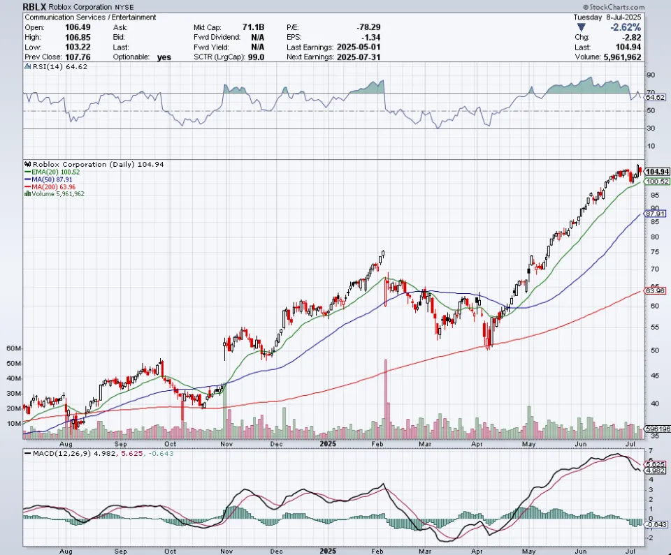Click the 2025 label on the MACD panel's date axis
Image resolution: width=671 pixels, height=555 pixels.
point(329,551)
